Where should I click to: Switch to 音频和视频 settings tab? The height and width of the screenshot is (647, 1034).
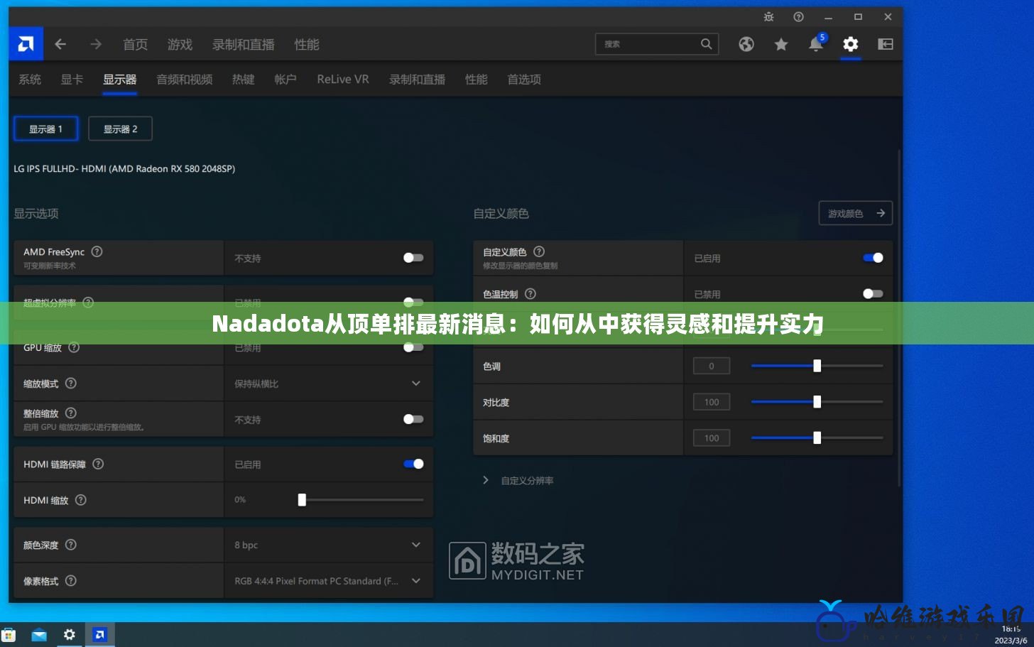pyautogui.click(x=185, y=80)
